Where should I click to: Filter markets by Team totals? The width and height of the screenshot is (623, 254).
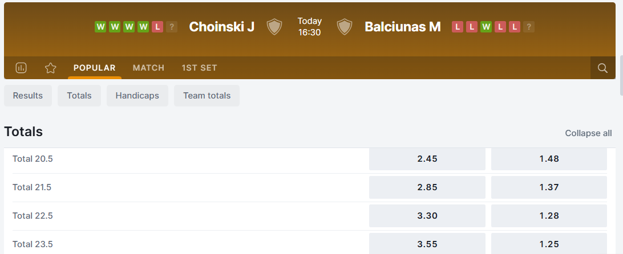[x=207, y=96]
